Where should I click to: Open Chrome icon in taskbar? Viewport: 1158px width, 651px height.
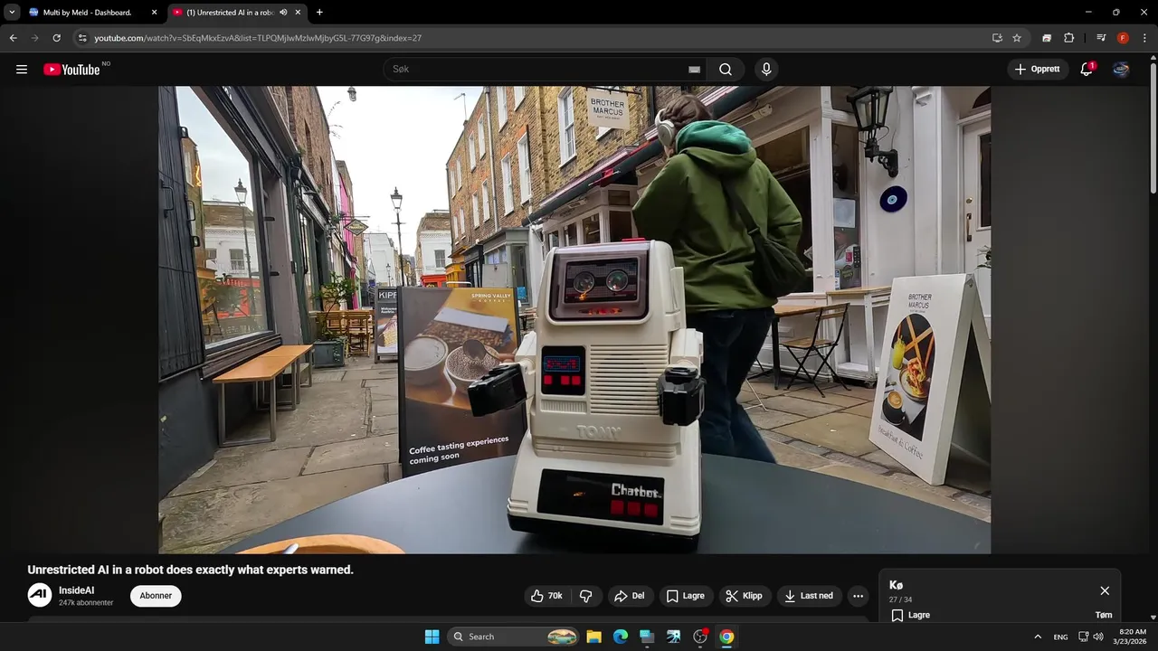[x=726, y=637]
